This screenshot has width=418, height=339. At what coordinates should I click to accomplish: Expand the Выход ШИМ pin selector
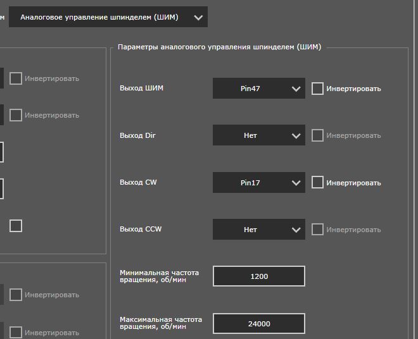point(258,89)
